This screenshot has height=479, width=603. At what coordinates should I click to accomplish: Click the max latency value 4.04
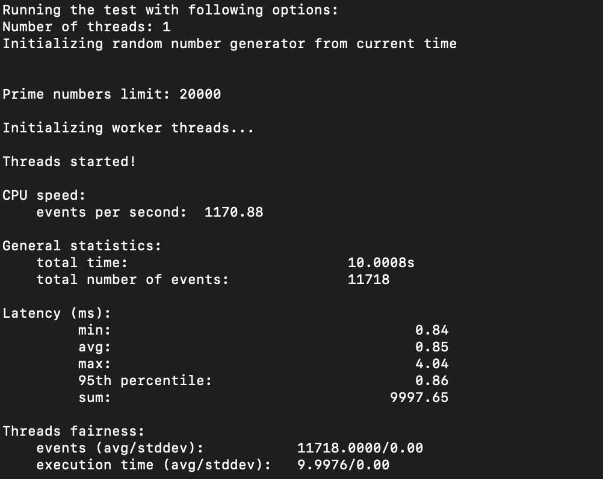(431, 364)
